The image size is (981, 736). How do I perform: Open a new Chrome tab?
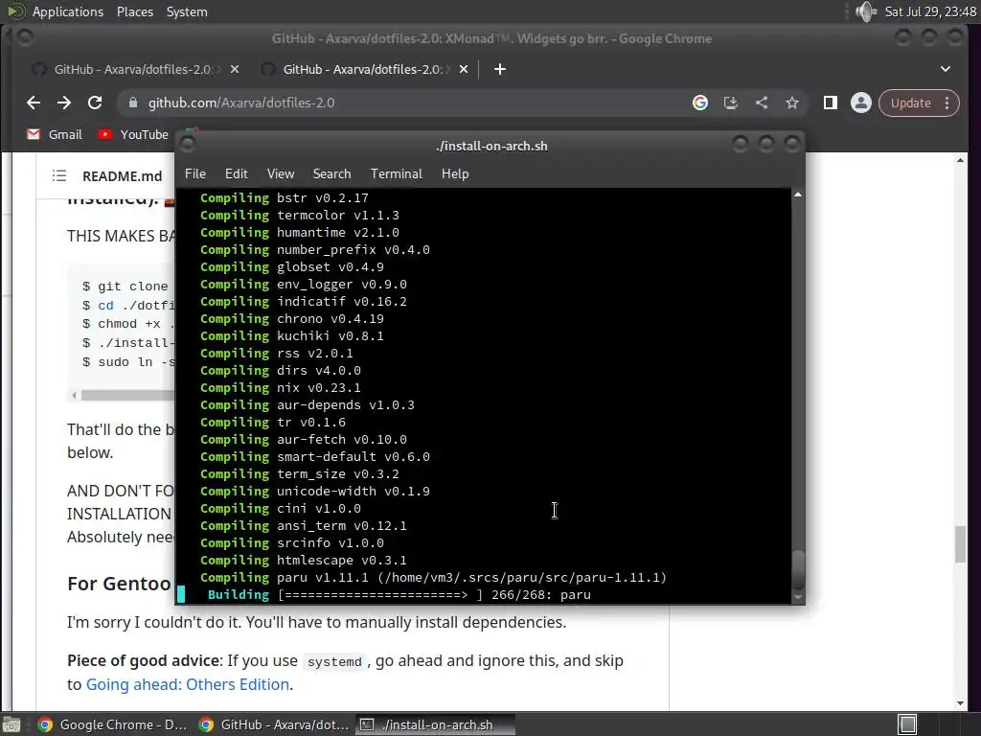[x=499, y=69]
